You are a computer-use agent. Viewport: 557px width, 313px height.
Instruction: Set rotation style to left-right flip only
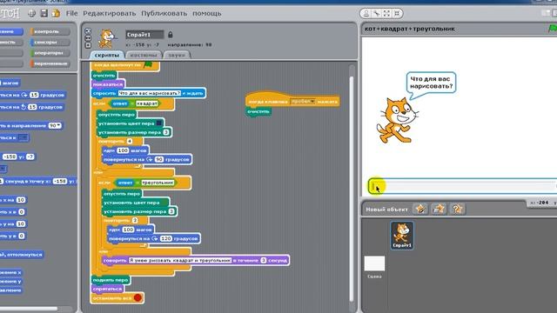pos(88,38)
